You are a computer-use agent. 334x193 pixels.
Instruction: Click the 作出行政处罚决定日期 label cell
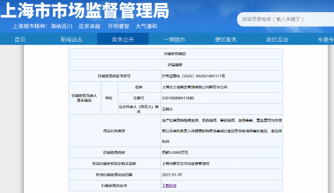pyautogui.click(x=114, y=175)
